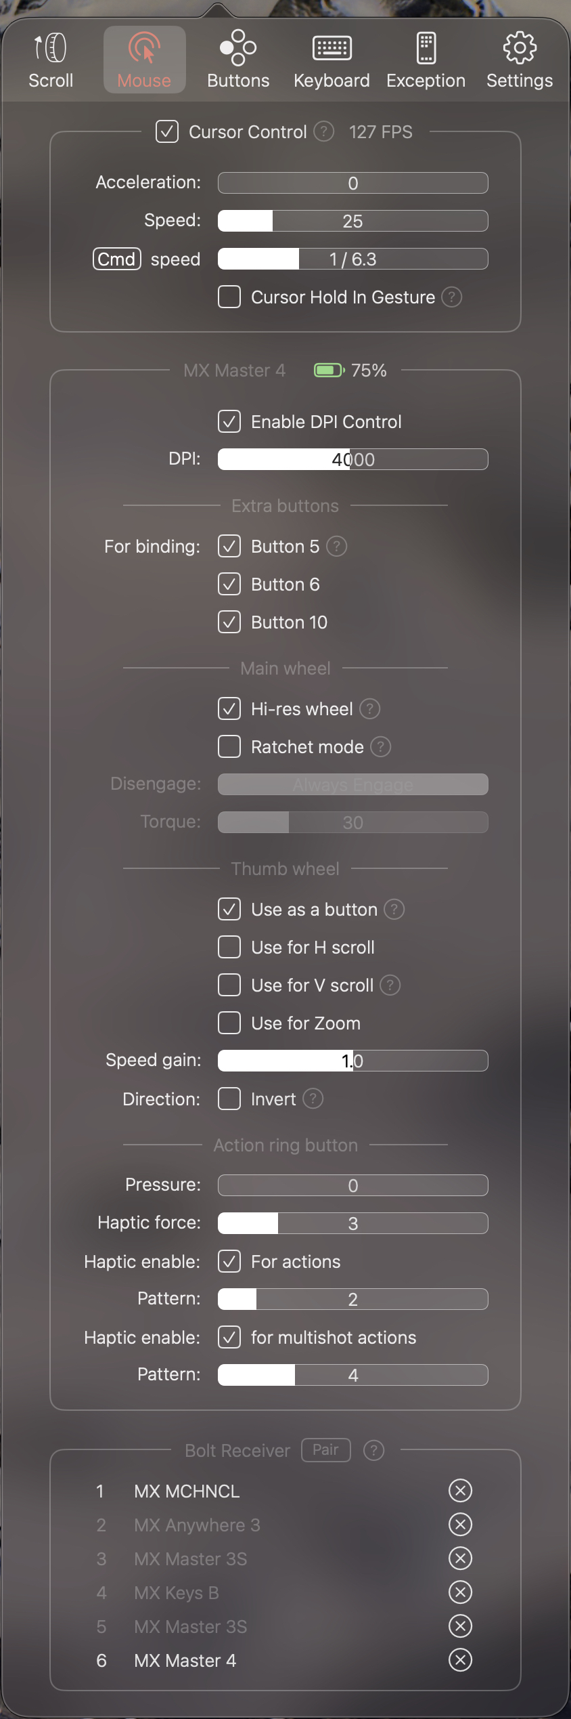Click the Ratchet mode help icon
The image size is (571, 1719).
381,746
